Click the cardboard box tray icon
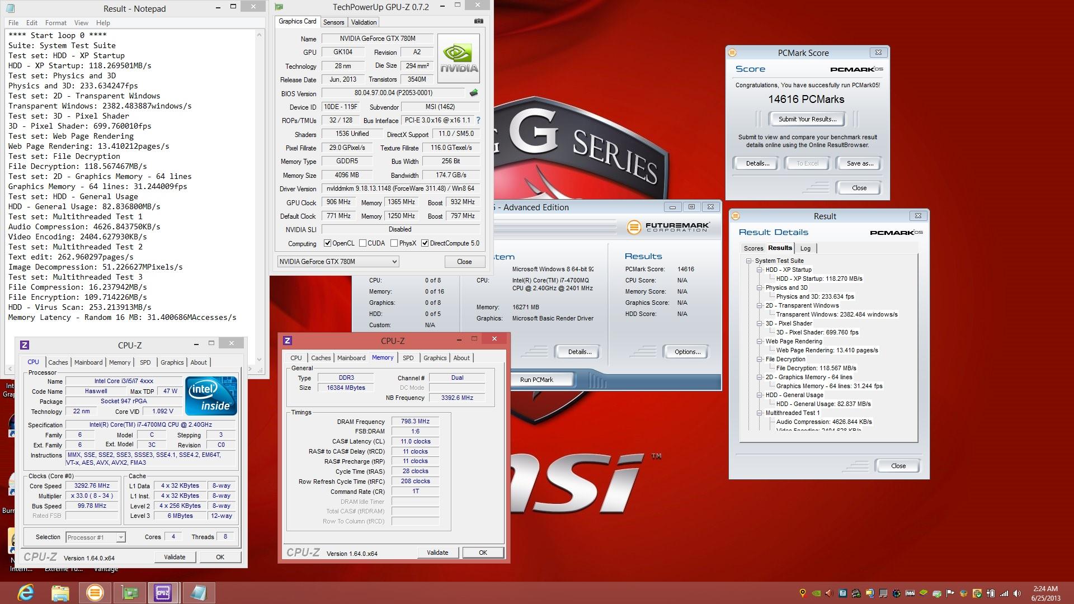1074x604 pixels. [963, 593]
